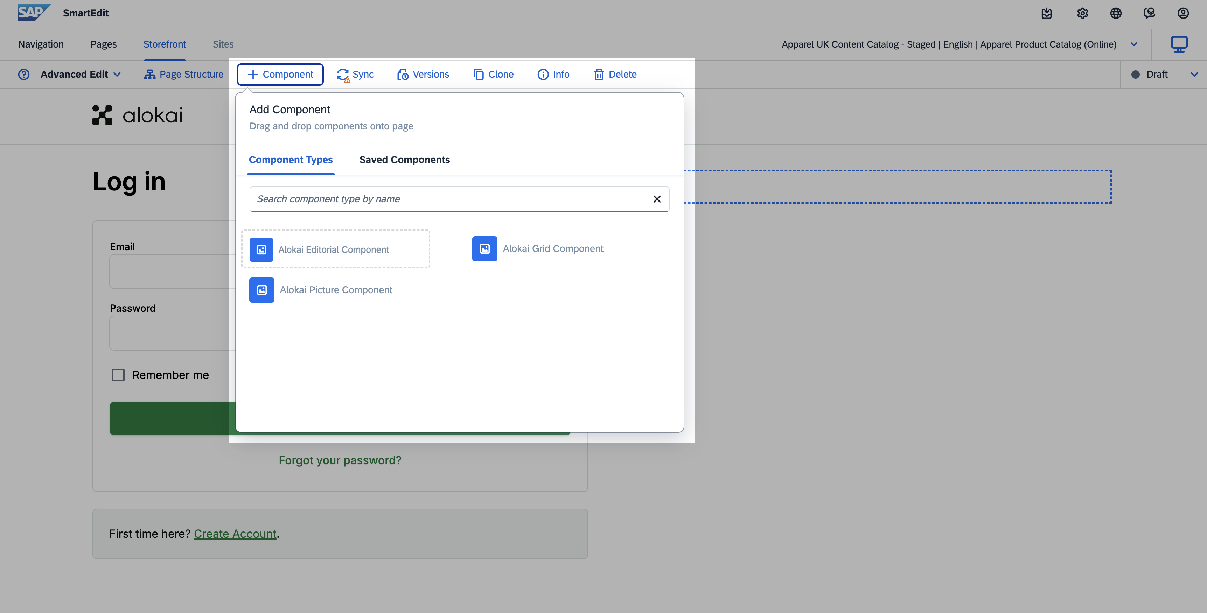Open the Navigation tab
The image size is (1207, 613).
[41, 44]
